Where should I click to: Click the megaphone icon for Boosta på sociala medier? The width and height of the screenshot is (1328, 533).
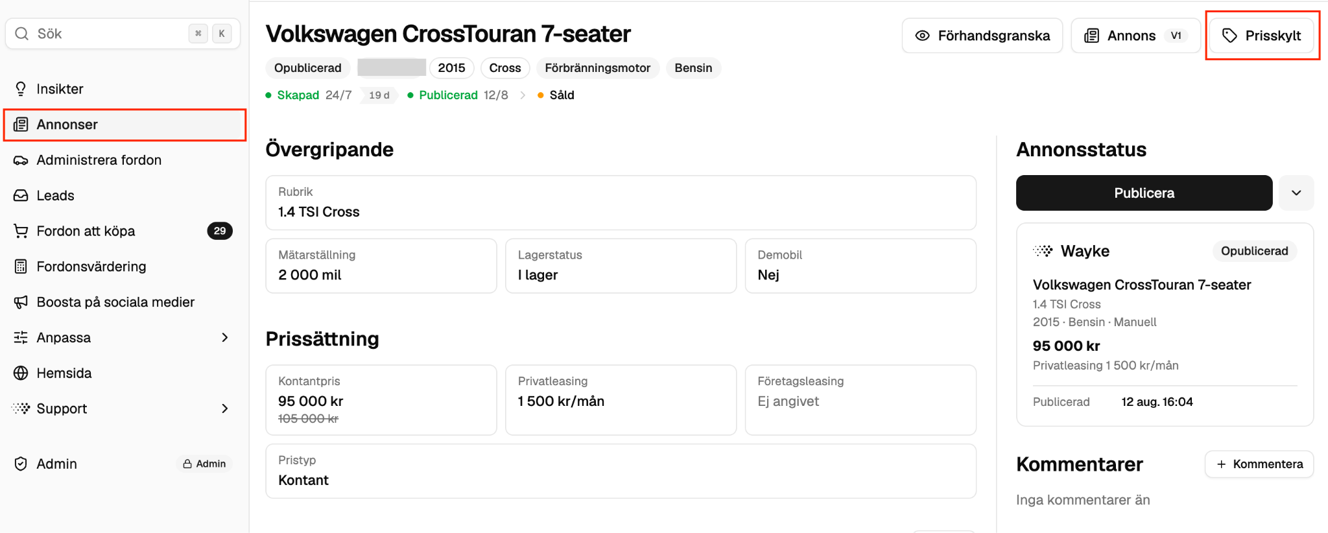point(21,302)
